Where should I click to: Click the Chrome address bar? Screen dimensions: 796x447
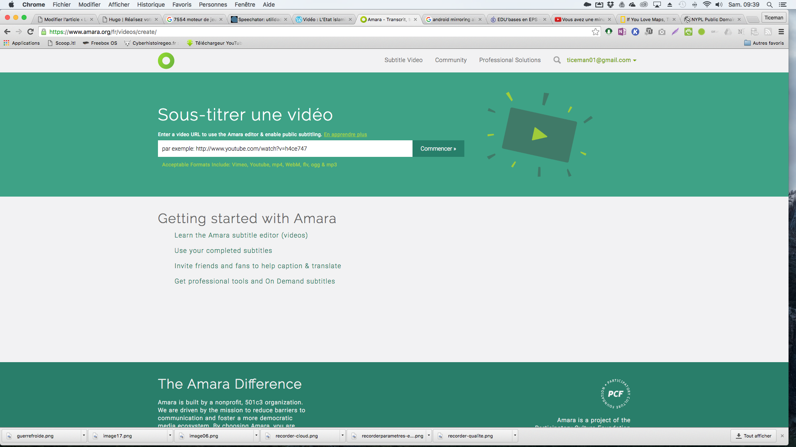point(319,32)
